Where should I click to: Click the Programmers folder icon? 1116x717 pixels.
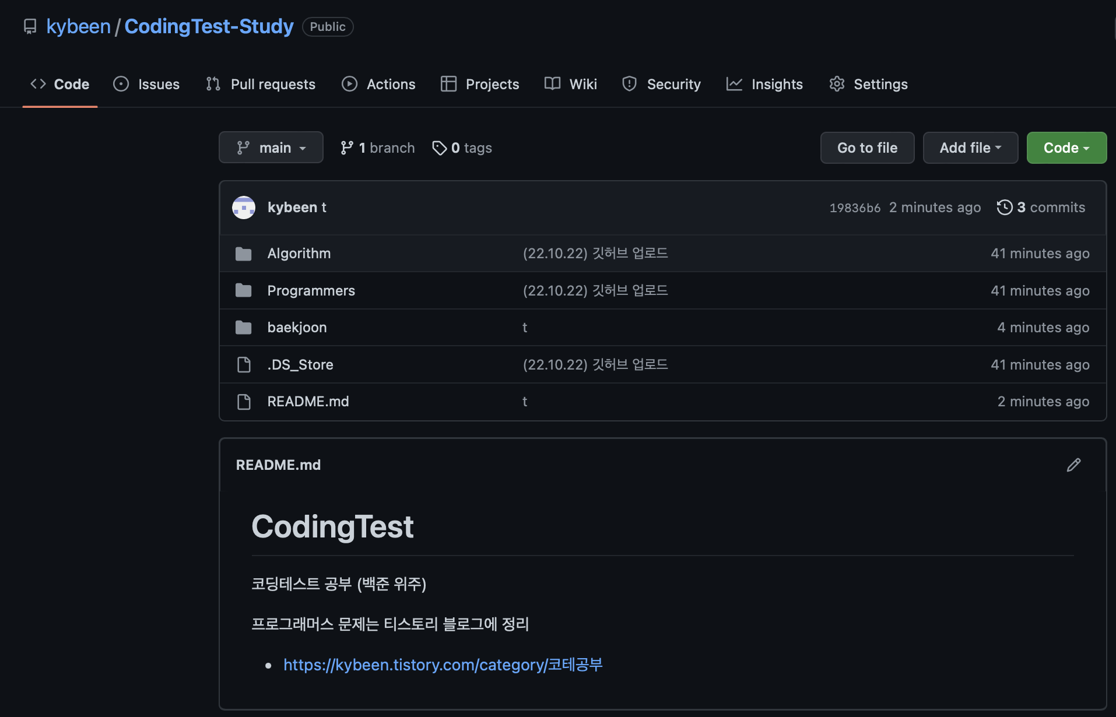coord(244,290)
